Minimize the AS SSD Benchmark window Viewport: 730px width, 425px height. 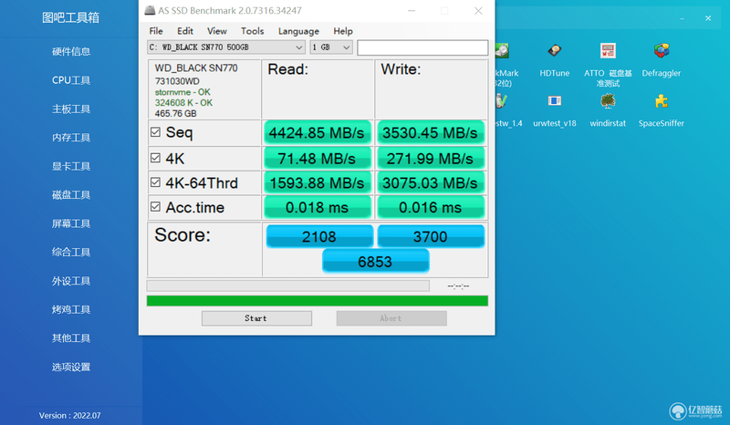click(412, 11)
